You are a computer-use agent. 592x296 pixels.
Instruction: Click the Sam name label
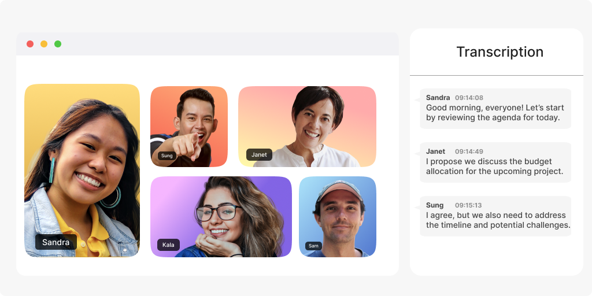tap(313, 246)
